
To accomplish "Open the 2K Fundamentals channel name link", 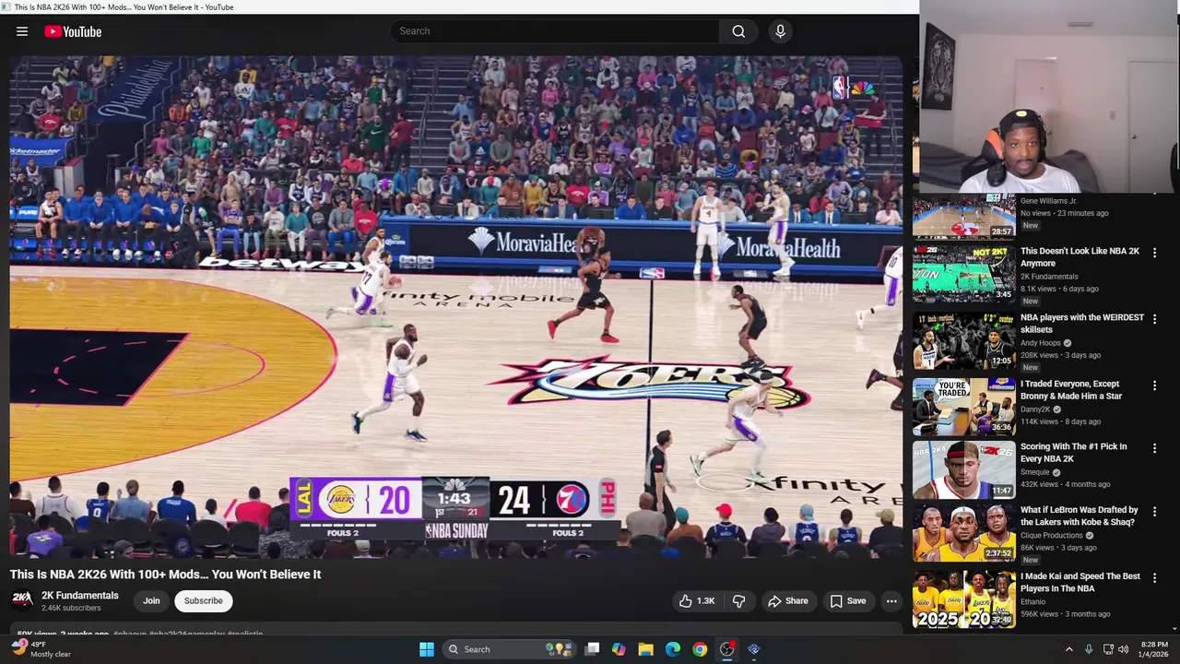I will pos(80,596).
